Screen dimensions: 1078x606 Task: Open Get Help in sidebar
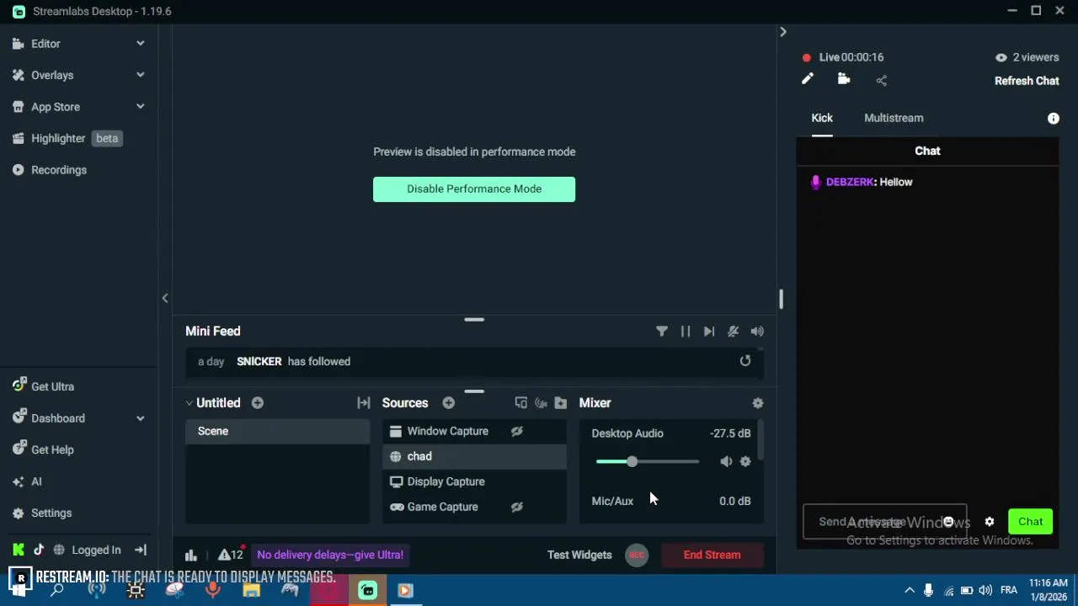(x=44, y=449)
